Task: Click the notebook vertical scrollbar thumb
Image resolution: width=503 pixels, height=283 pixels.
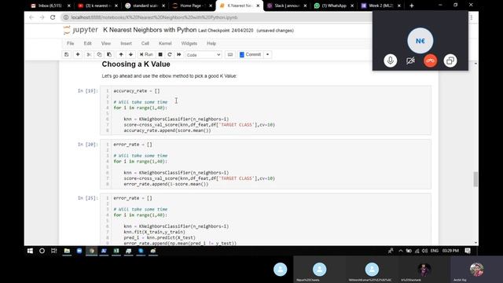Action: click(x=475, y=179)
